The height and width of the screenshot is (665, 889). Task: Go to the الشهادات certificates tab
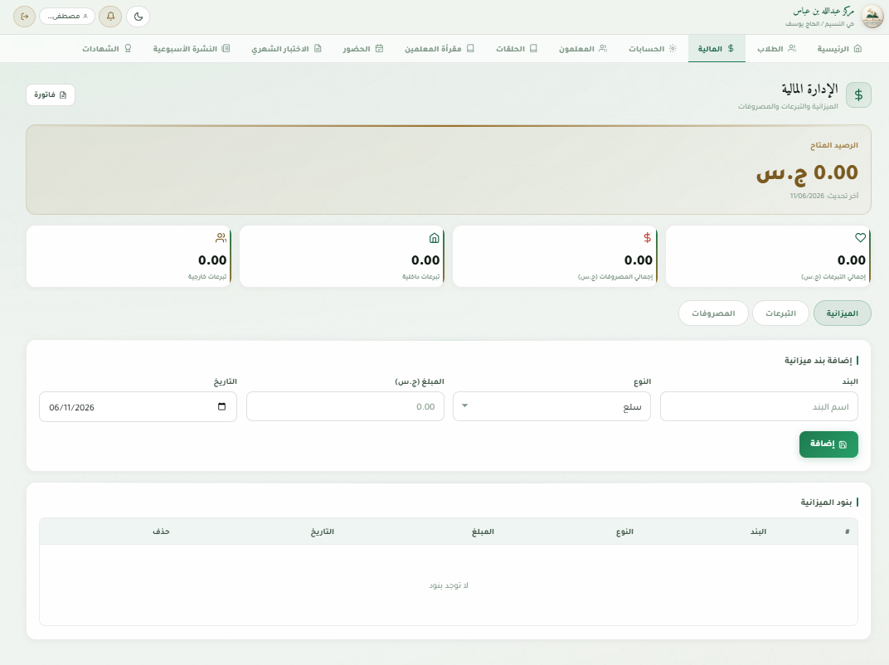107,49
